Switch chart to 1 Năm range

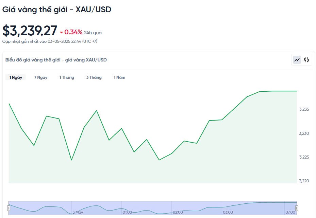[x=119, y=77]
